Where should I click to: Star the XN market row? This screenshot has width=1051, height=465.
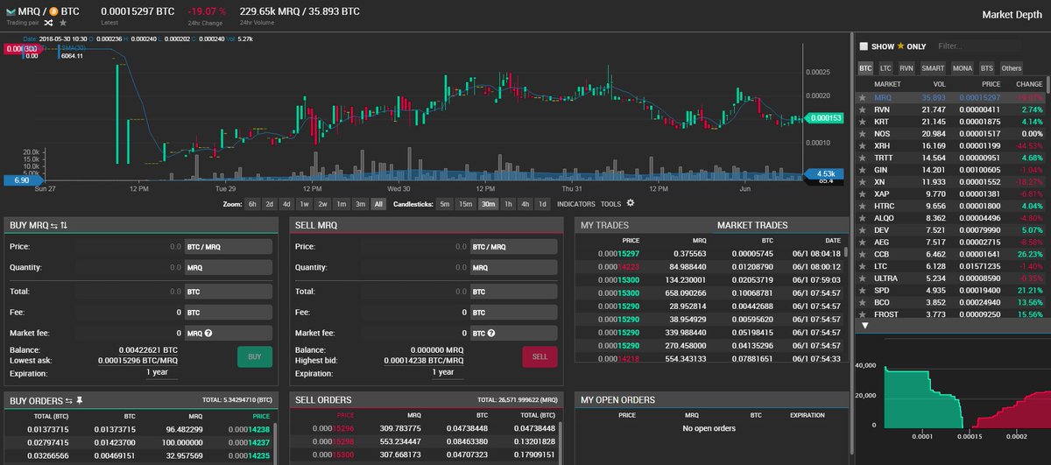863,180
